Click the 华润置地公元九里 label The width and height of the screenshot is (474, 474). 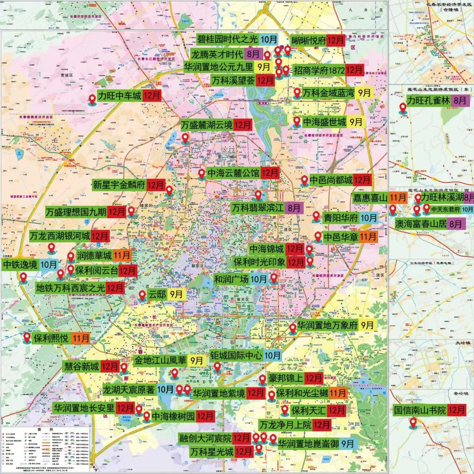(219, 67)
